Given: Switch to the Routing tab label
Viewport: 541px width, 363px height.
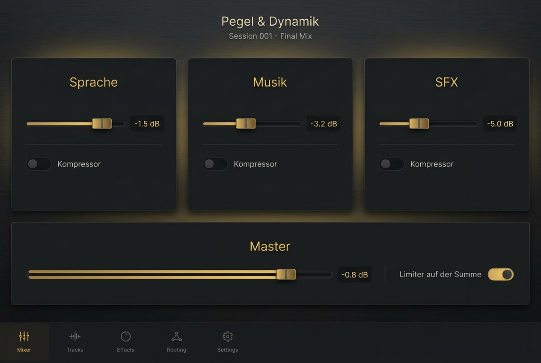Looking at the screenshot, I should pyautogui.click(x=176, y=350).
